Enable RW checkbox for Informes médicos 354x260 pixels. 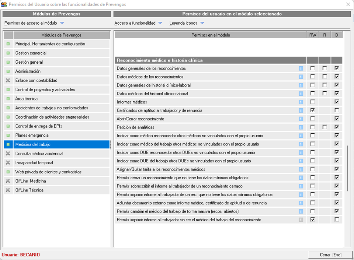click(x=313, y=102)
